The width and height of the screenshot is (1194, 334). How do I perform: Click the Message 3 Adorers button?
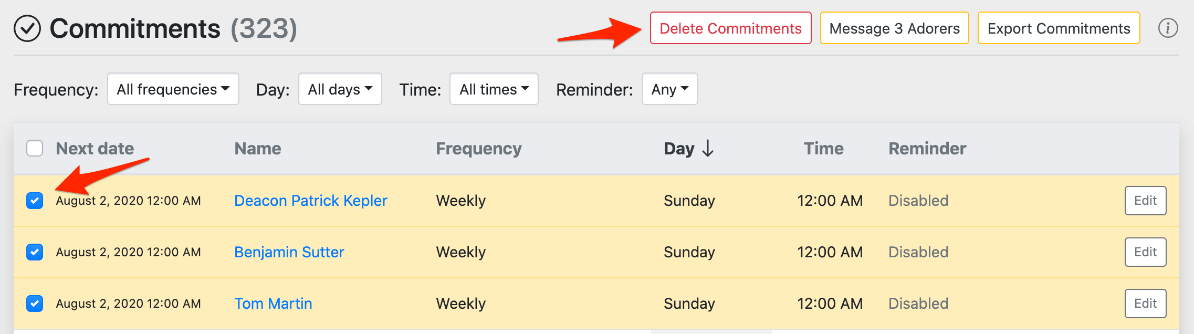point(894,28)
